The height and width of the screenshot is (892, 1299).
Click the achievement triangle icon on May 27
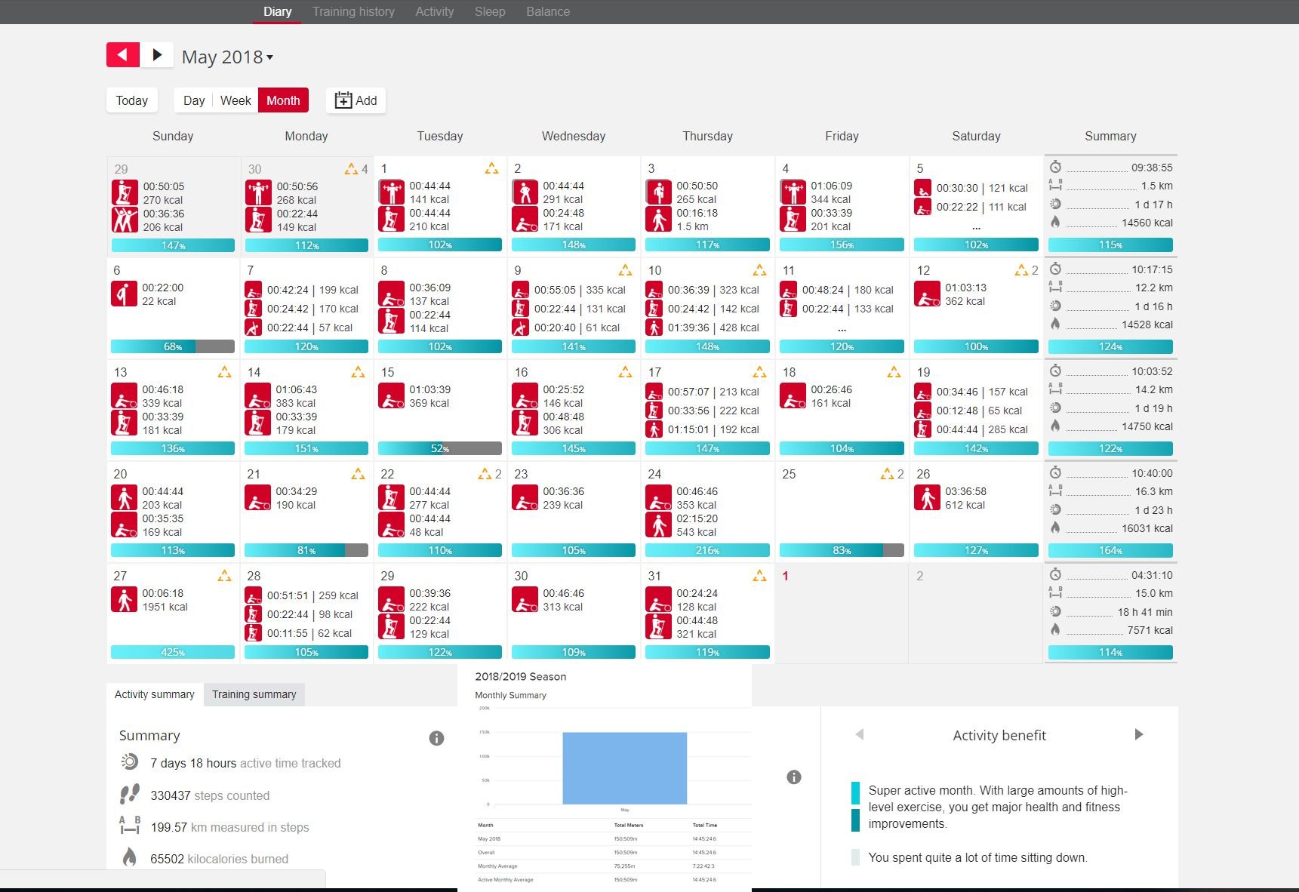[224, 577]
